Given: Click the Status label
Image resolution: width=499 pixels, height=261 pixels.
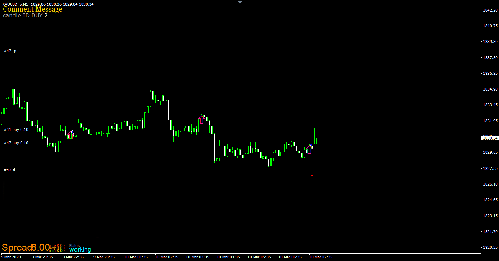Looking at the screenshot, I should (74, 245).
